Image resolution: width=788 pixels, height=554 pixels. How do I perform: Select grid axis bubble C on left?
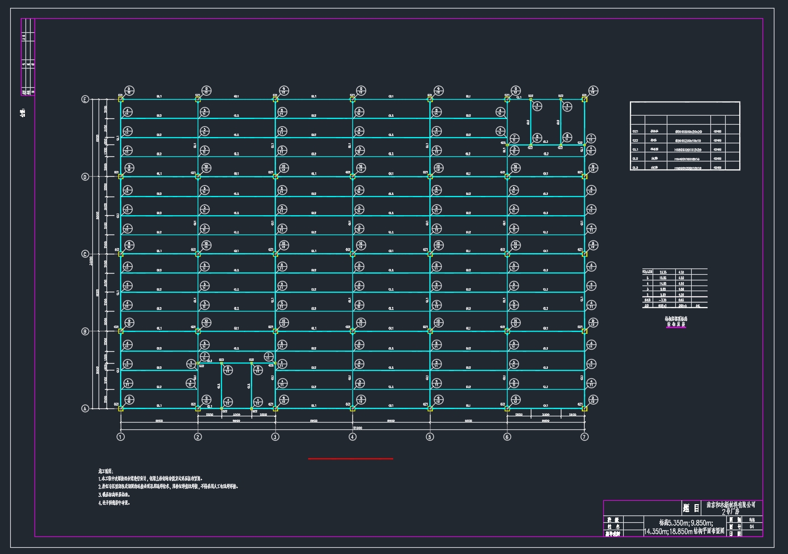tap(86, 254)
